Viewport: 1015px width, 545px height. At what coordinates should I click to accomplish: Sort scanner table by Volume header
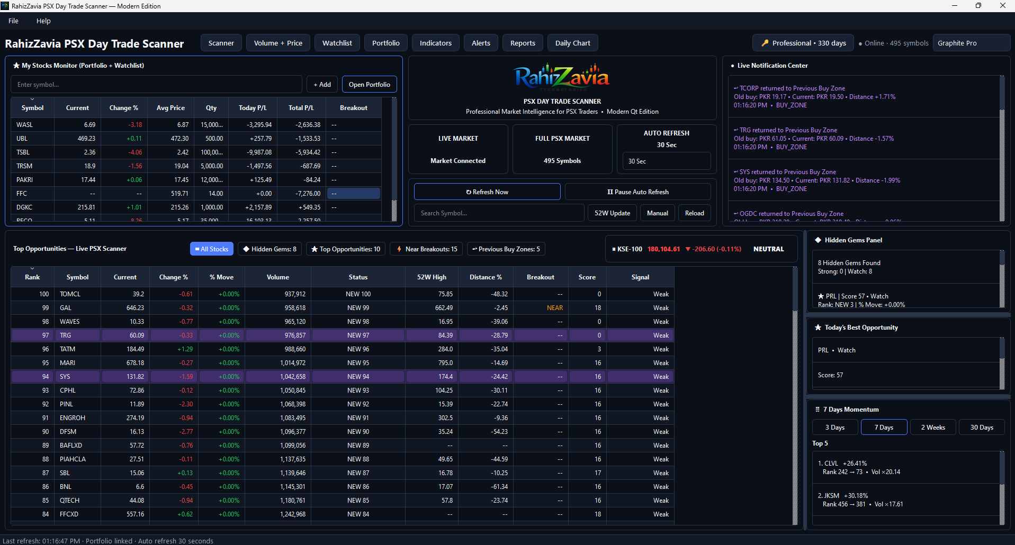point(278,277)
